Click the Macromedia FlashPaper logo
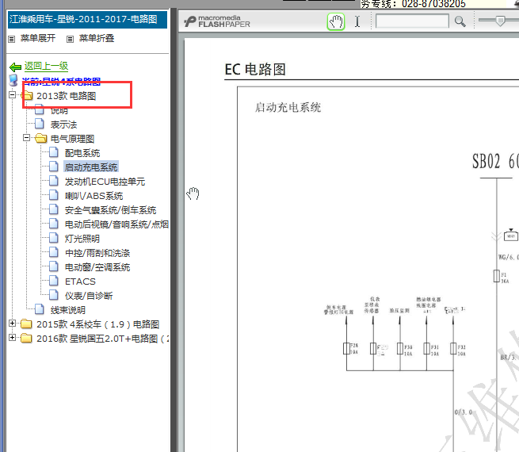Image resolution: width=519 pixels, height=452 pixels. click(217, 21)
